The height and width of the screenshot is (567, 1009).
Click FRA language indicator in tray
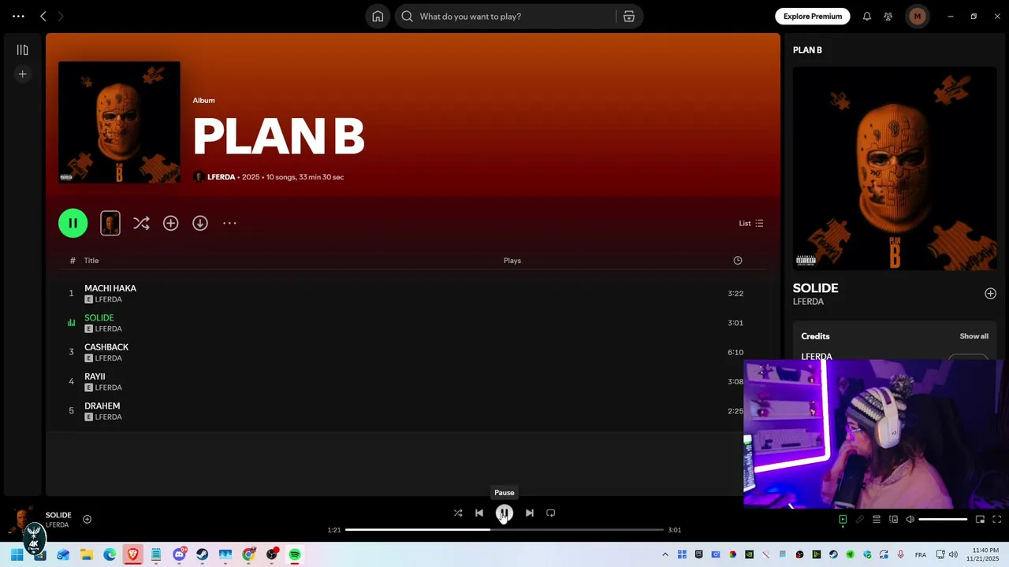921,554
